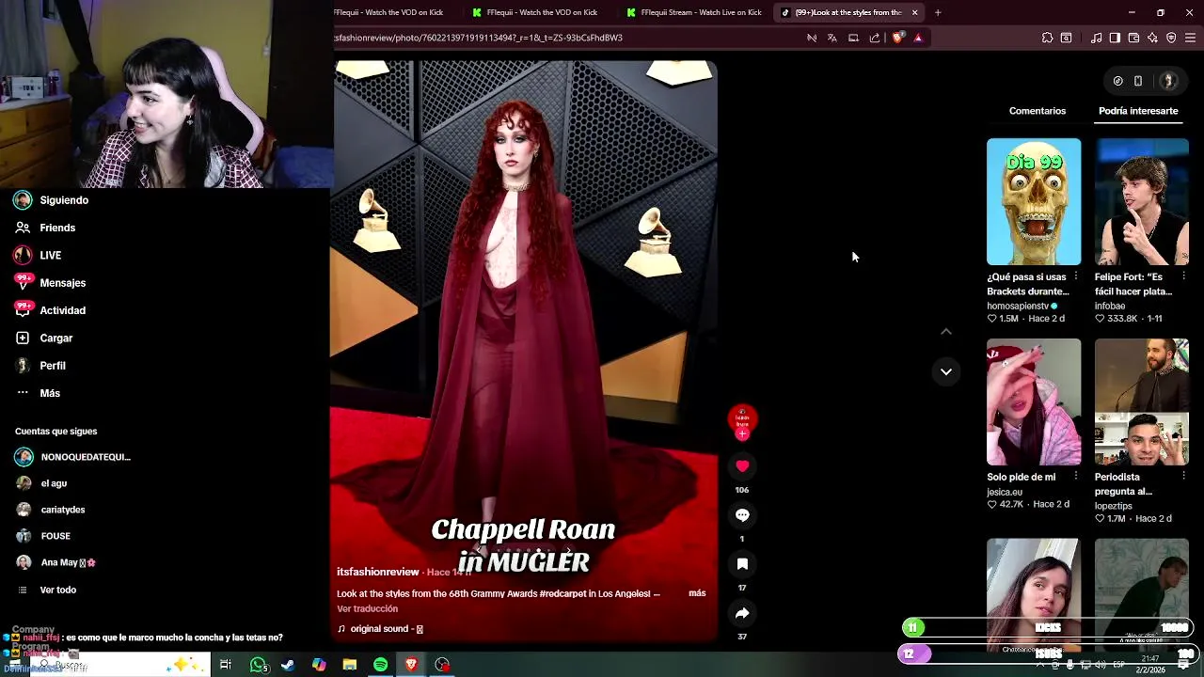The width and height of the screenshot is (1204, 677).
Task: Click the share page icon in address bar
Action: coord(875,38)
